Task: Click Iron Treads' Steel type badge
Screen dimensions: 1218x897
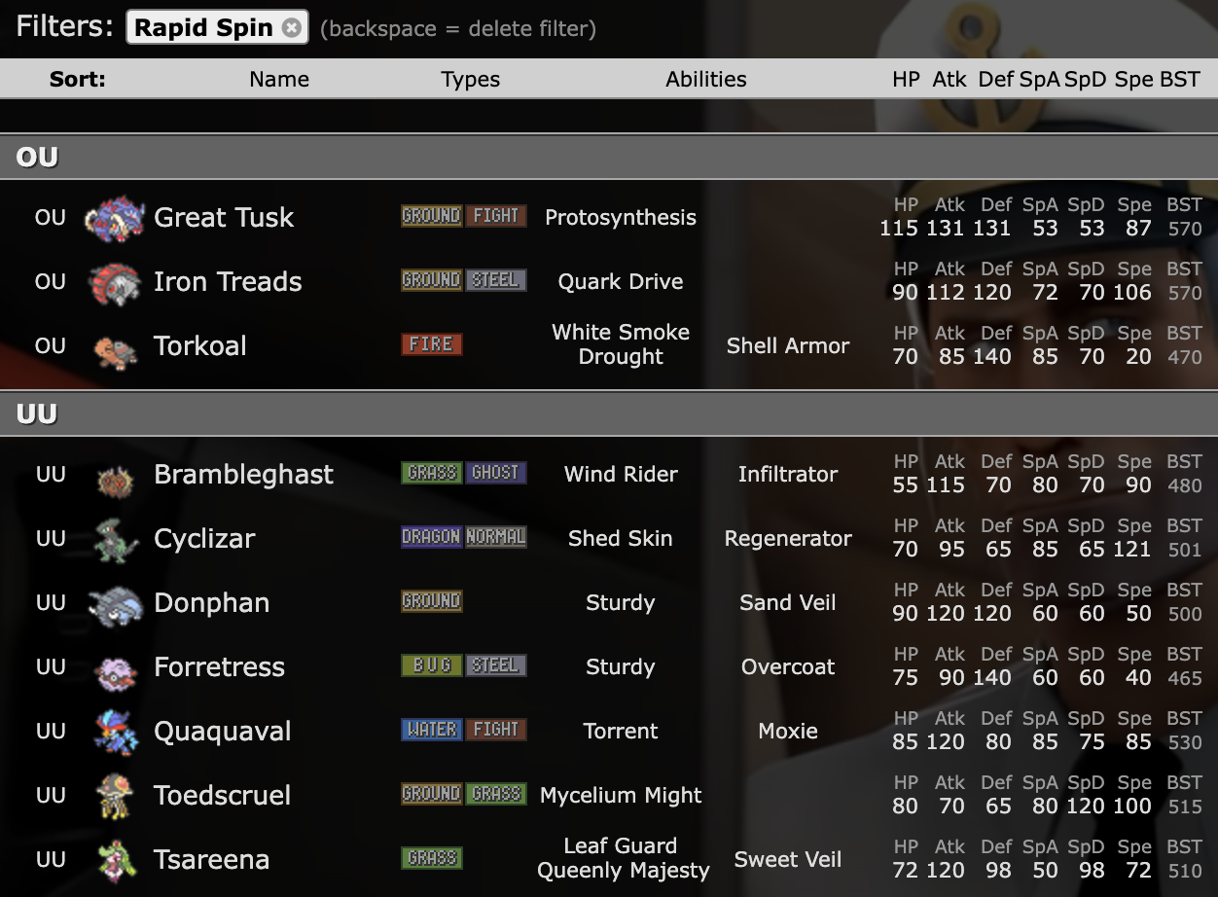Action: tap(496, 280)
